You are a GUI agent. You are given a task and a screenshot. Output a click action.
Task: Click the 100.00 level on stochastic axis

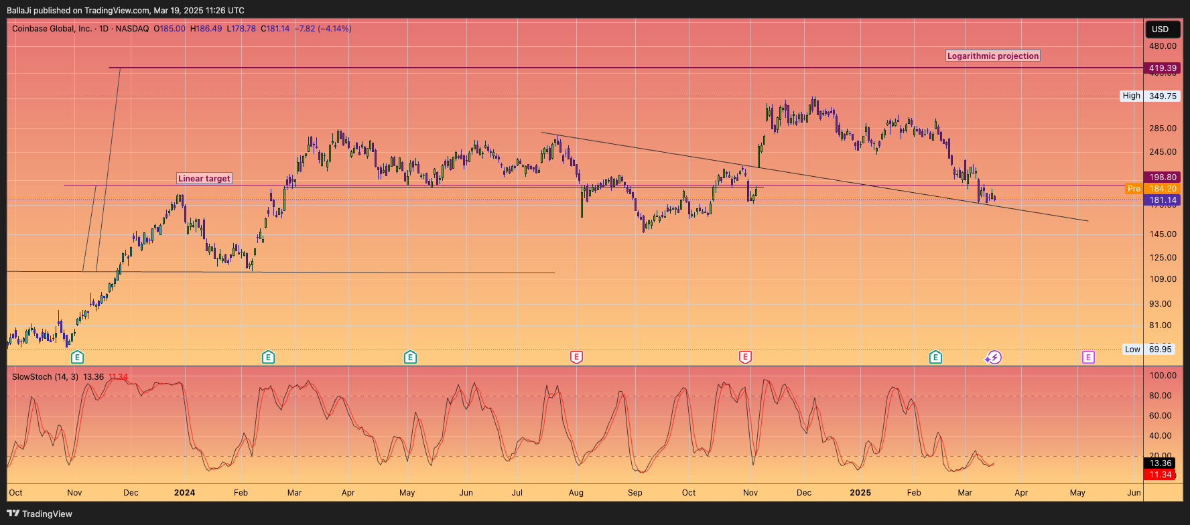pos(1163,376)
